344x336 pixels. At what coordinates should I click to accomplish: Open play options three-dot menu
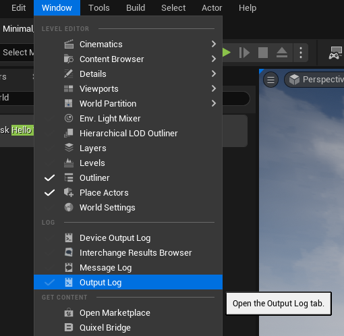pyautogui.click(x=301, y=53)
